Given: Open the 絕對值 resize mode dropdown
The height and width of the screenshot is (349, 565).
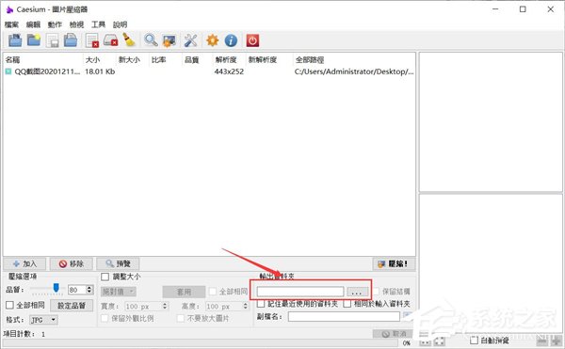Looking at the screenshot, I should (119, 291).
